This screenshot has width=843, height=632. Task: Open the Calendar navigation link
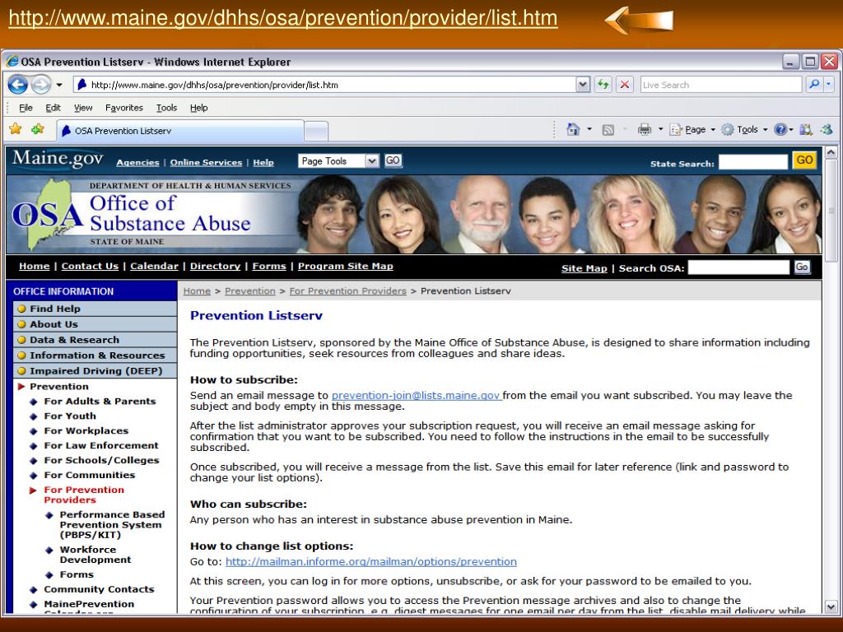154,266
